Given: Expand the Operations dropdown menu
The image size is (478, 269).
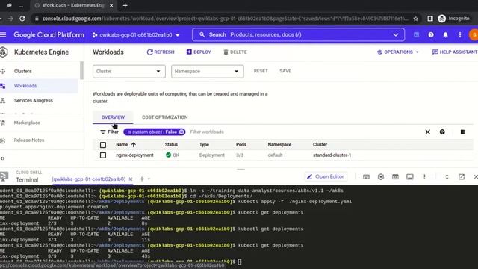Looking at the screenshot, I should pos(398,52).
